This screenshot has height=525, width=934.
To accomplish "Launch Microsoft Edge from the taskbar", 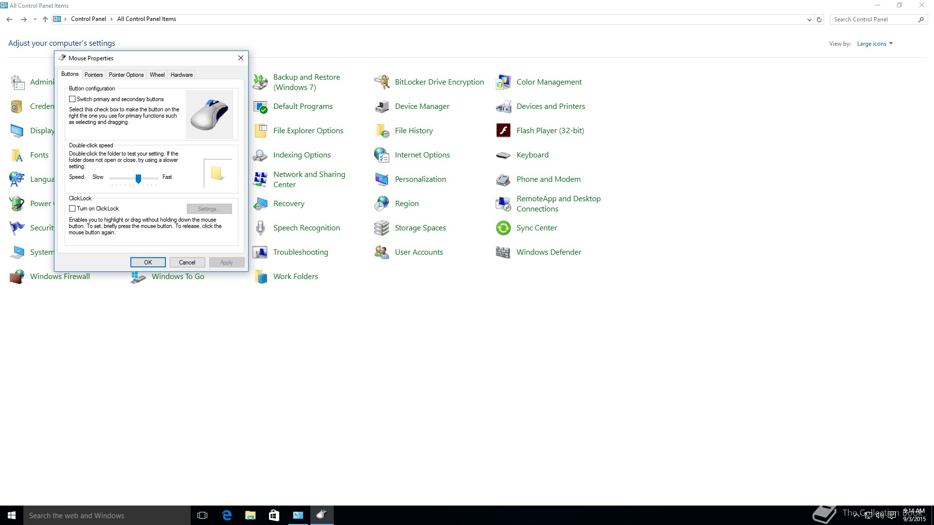I will 227,515.
